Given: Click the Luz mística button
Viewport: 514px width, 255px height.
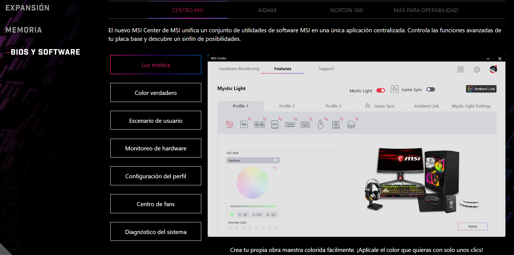Looking at the screenshot, I should click(156, 65).
